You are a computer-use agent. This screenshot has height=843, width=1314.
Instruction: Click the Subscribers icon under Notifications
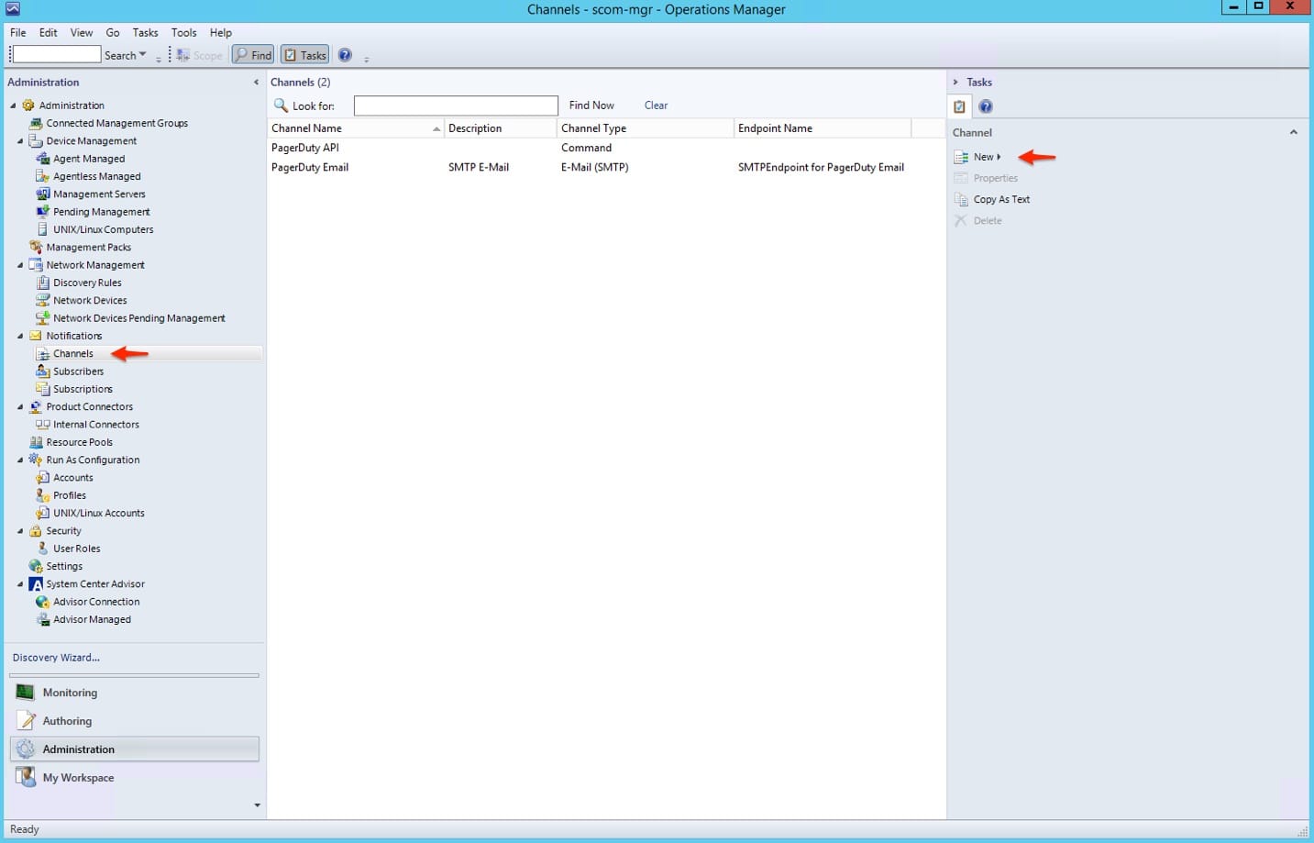tap(42, 372)
